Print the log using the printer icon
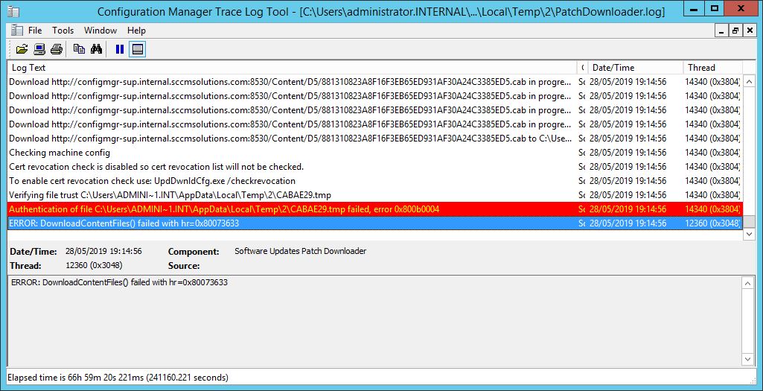The height and width of the screenshot is (391, 763). pos(57,49)
